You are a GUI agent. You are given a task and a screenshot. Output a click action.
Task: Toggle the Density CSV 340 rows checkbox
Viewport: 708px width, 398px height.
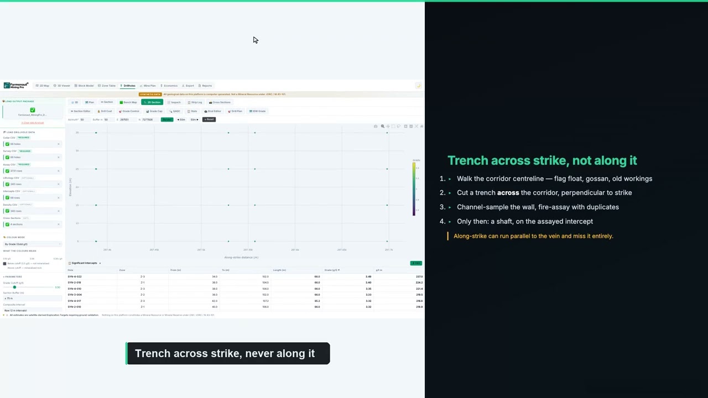coord(7,211)
